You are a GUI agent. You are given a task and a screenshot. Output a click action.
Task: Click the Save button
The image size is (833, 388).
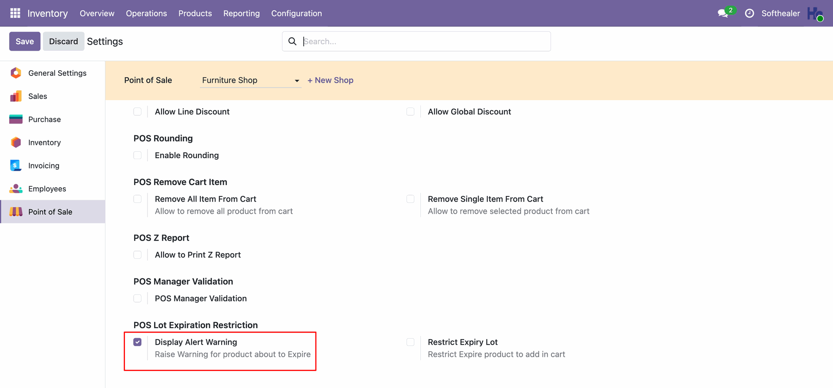[25, 41]
